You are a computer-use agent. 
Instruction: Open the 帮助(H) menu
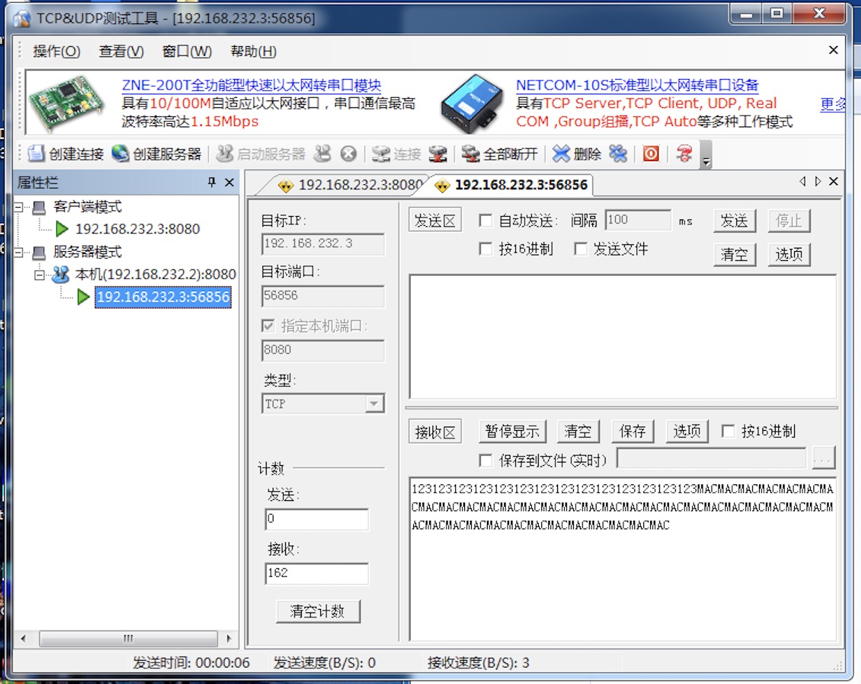pos(253,52)
